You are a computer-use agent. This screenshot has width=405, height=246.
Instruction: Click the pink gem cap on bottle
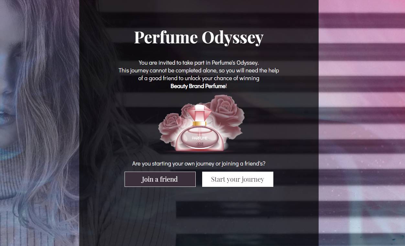(x=199, y=112)
